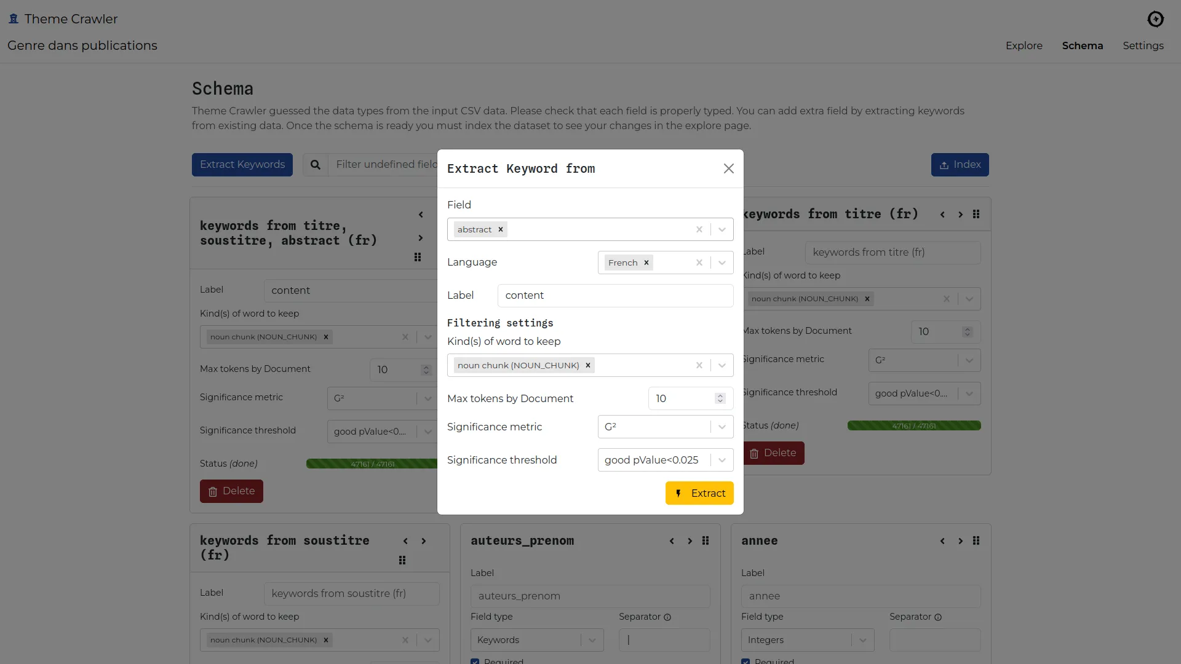
Task: Click the theme toggle icon top right
Action: coord(1155,19)
